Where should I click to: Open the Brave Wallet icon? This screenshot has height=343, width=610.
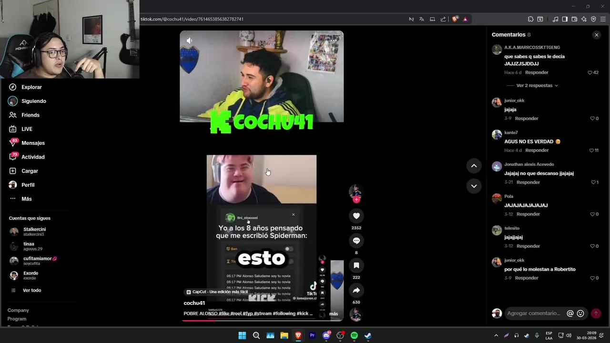tap(574, 19)
